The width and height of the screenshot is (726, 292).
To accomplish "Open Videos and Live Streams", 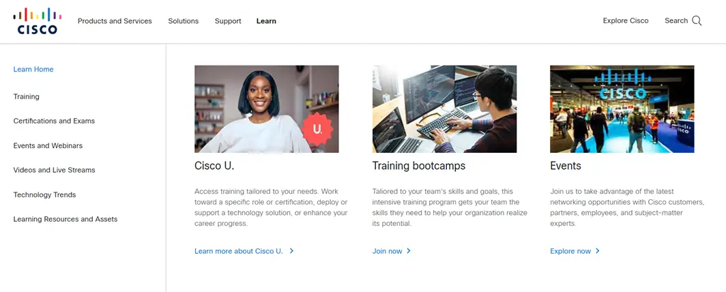I will (x=54, y=170).
